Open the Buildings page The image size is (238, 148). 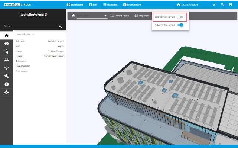point(110,5)
